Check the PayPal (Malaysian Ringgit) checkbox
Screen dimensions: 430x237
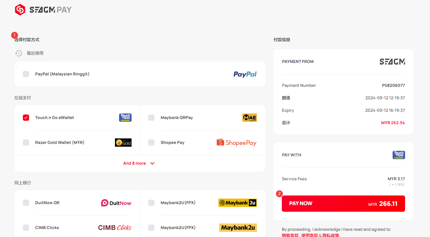click(x=26, y=74)
